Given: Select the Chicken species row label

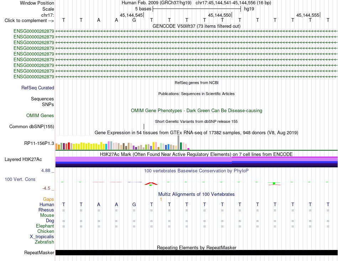Looking at the screenshot, I should 46,231.
